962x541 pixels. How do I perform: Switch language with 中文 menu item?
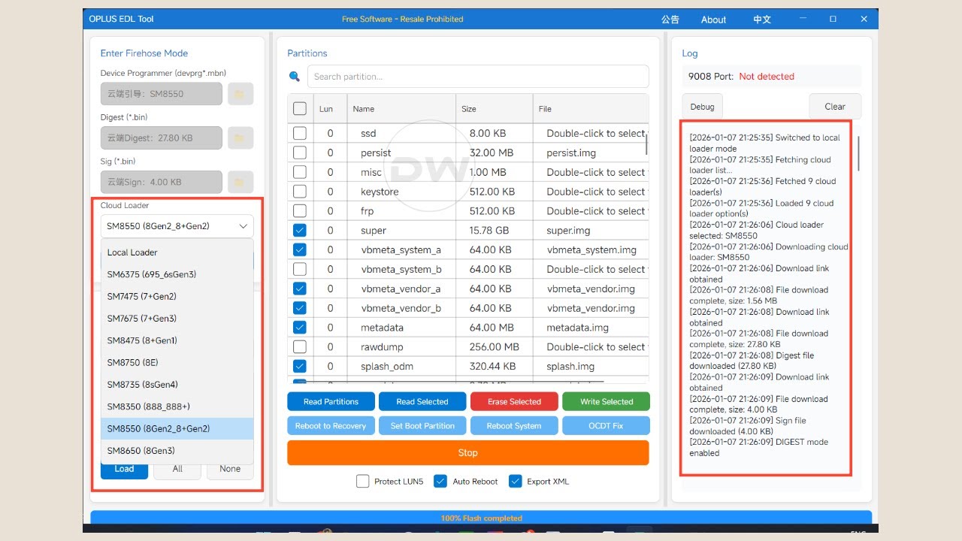click(762, 20)
